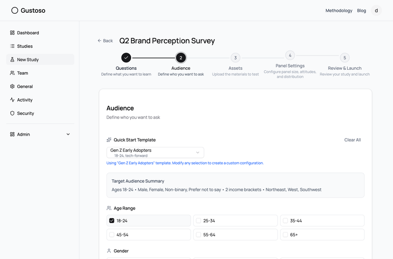Open the Methodology page

click(x=338, y=10)
